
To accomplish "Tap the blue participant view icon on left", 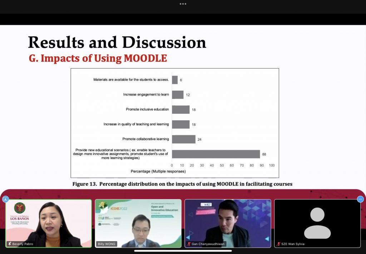I will (x=5, y=199).
